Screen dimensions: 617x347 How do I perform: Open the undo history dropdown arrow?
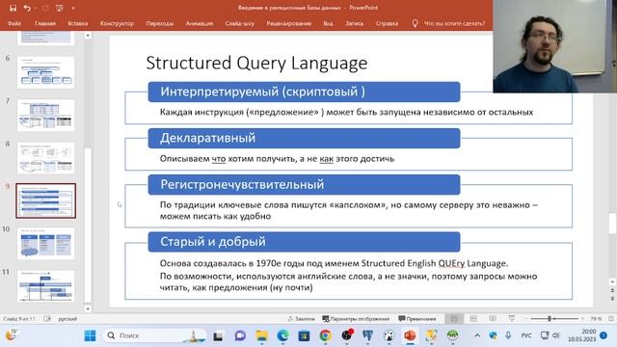pos(35,8)
